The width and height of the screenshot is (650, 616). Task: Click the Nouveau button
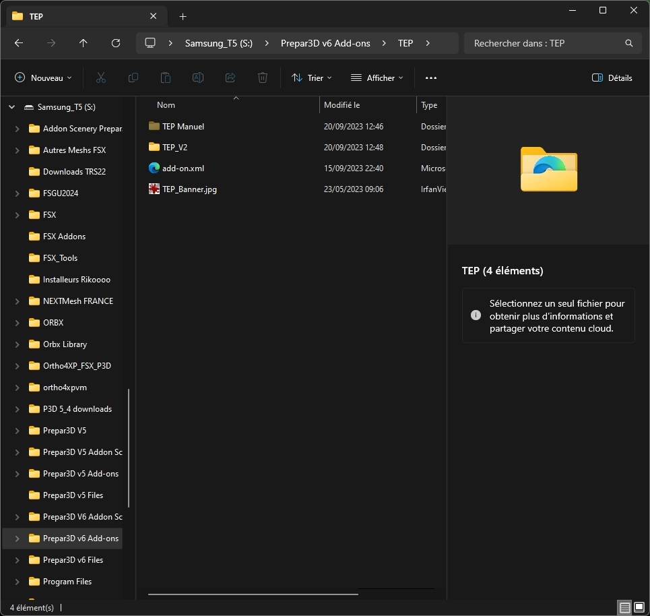coord(43,78)
